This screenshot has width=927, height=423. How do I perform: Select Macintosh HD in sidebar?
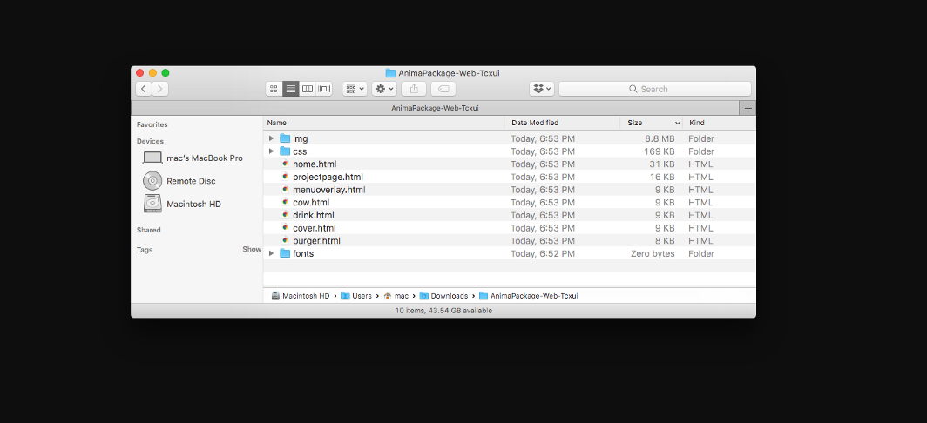(182, 204)
